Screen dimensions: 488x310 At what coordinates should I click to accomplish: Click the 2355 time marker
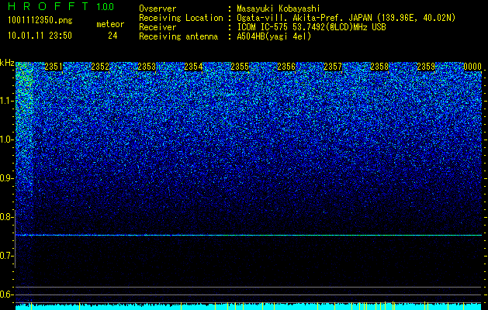tap(240, 67)
